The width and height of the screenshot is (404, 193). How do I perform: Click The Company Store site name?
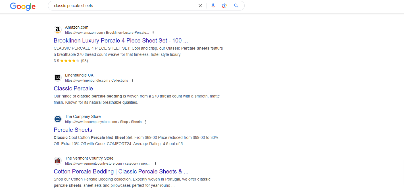point(83,116)
